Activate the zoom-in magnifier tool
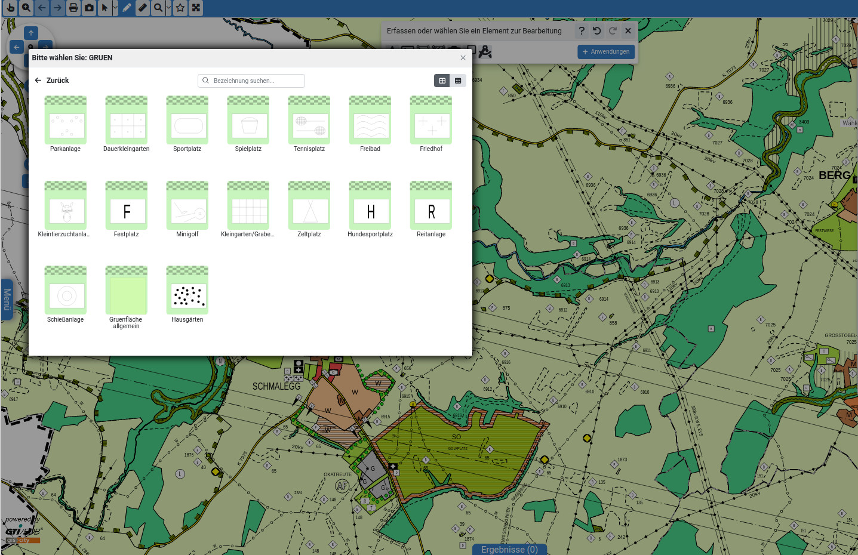This screenshot has height=555, width=858. point(26,8)
